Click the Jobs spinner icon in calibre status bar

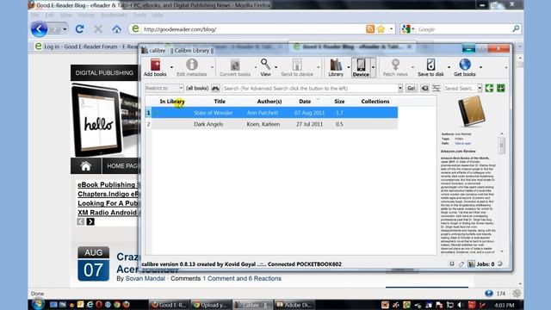499,264
